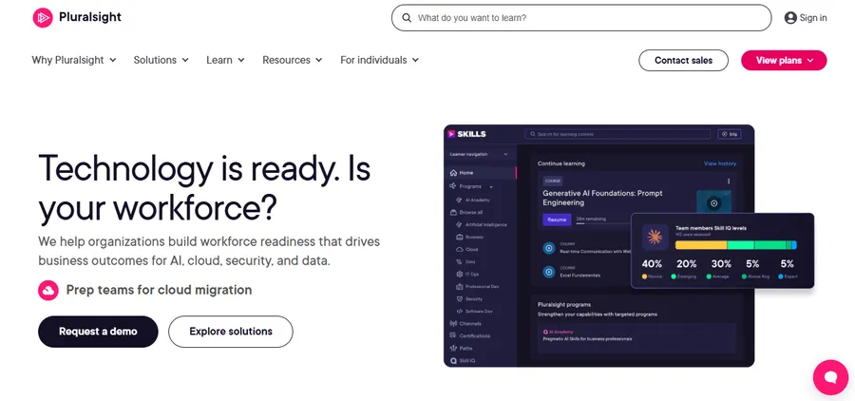855x401 pixels.
Task: Click the Pluralsight programs heading
Action: click(563, 304)
